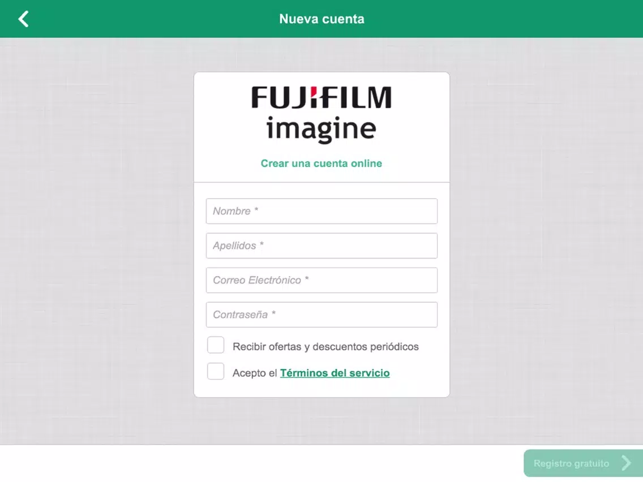Click the white bottom bar left of button
The height and width of the screenshot is (482, 643).
262,463
